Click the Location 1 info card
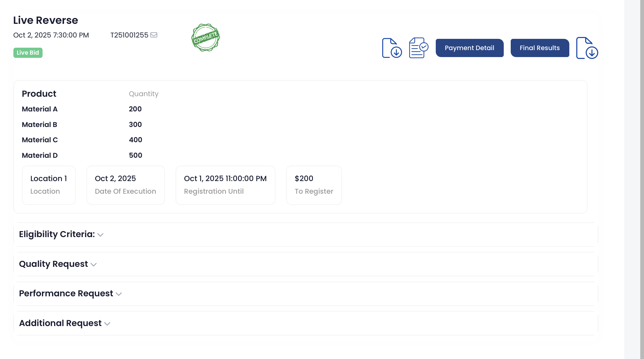Image resolution: width=644 pixels, height=359 pixels. coord(49,185)
